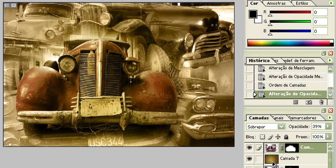Open the Opacidade slider arrow
The height and width of the screenshot is (168, 336).
(328, 127)
